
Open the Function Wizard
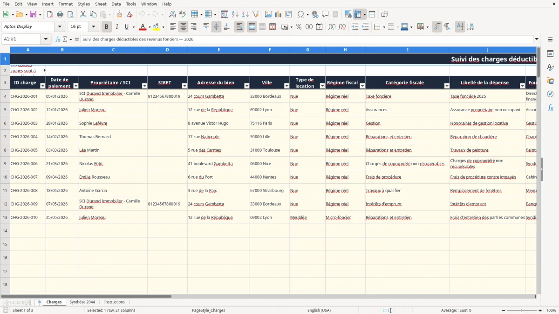tap(58, 40)
